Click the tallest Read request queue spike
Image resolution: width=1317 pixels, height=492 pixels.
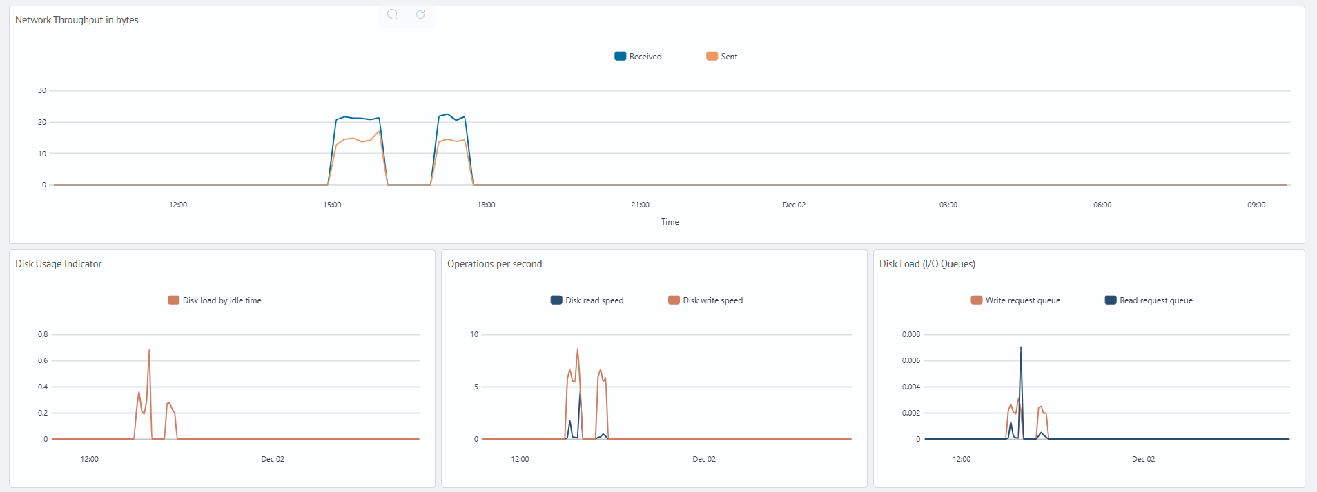pyautogui.click(x=1021, y=347)
